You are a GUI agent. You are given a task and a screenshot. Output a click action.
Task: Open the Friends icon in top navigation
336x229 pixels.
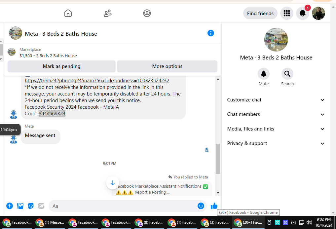pyautogui.click(x=108, y=13)
